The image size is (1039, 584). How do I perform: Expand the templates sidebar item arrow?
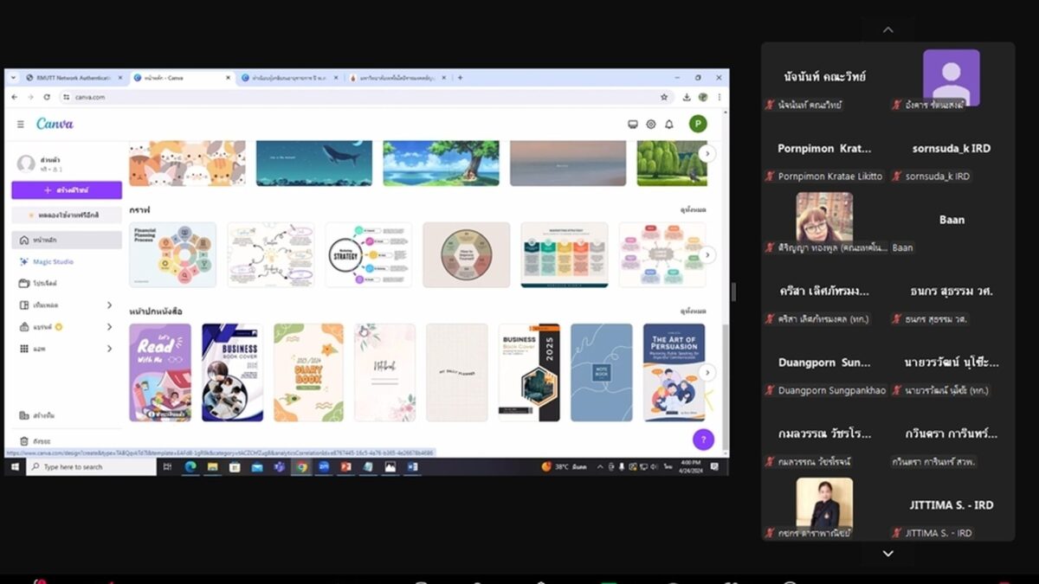[109, 305]
